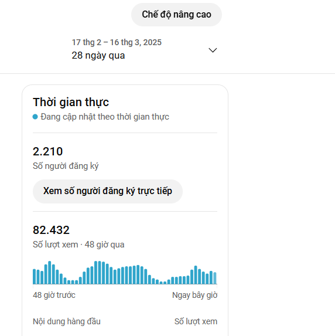
Task: Click the blue live-update dot indicator
Action: (35, 117)
